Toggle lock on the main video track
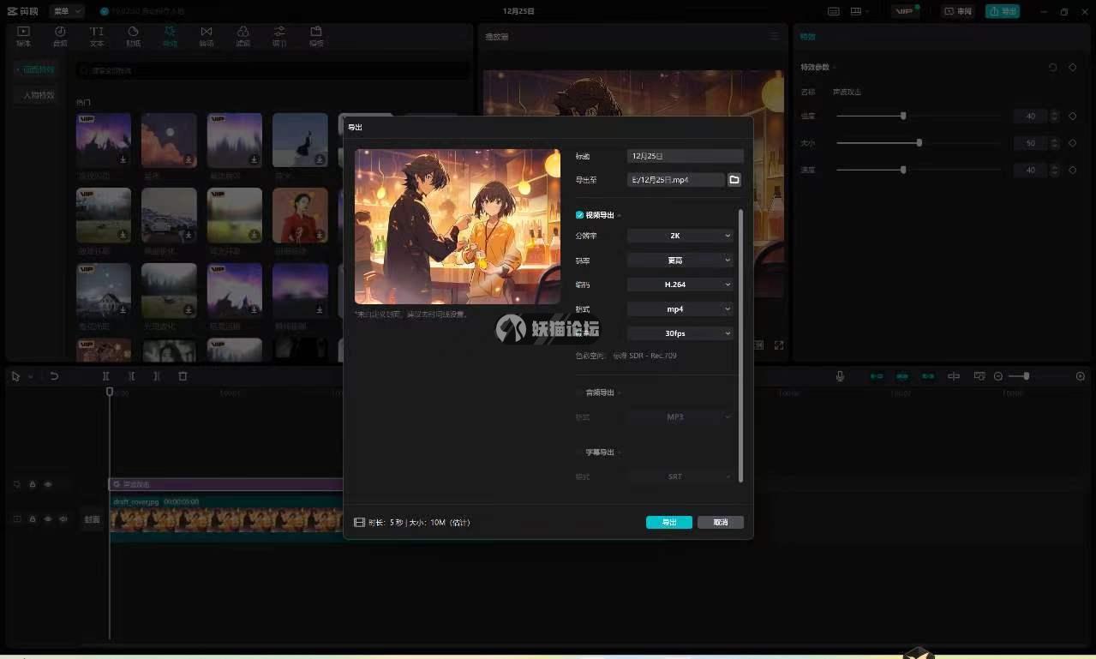 click(33, 519)
